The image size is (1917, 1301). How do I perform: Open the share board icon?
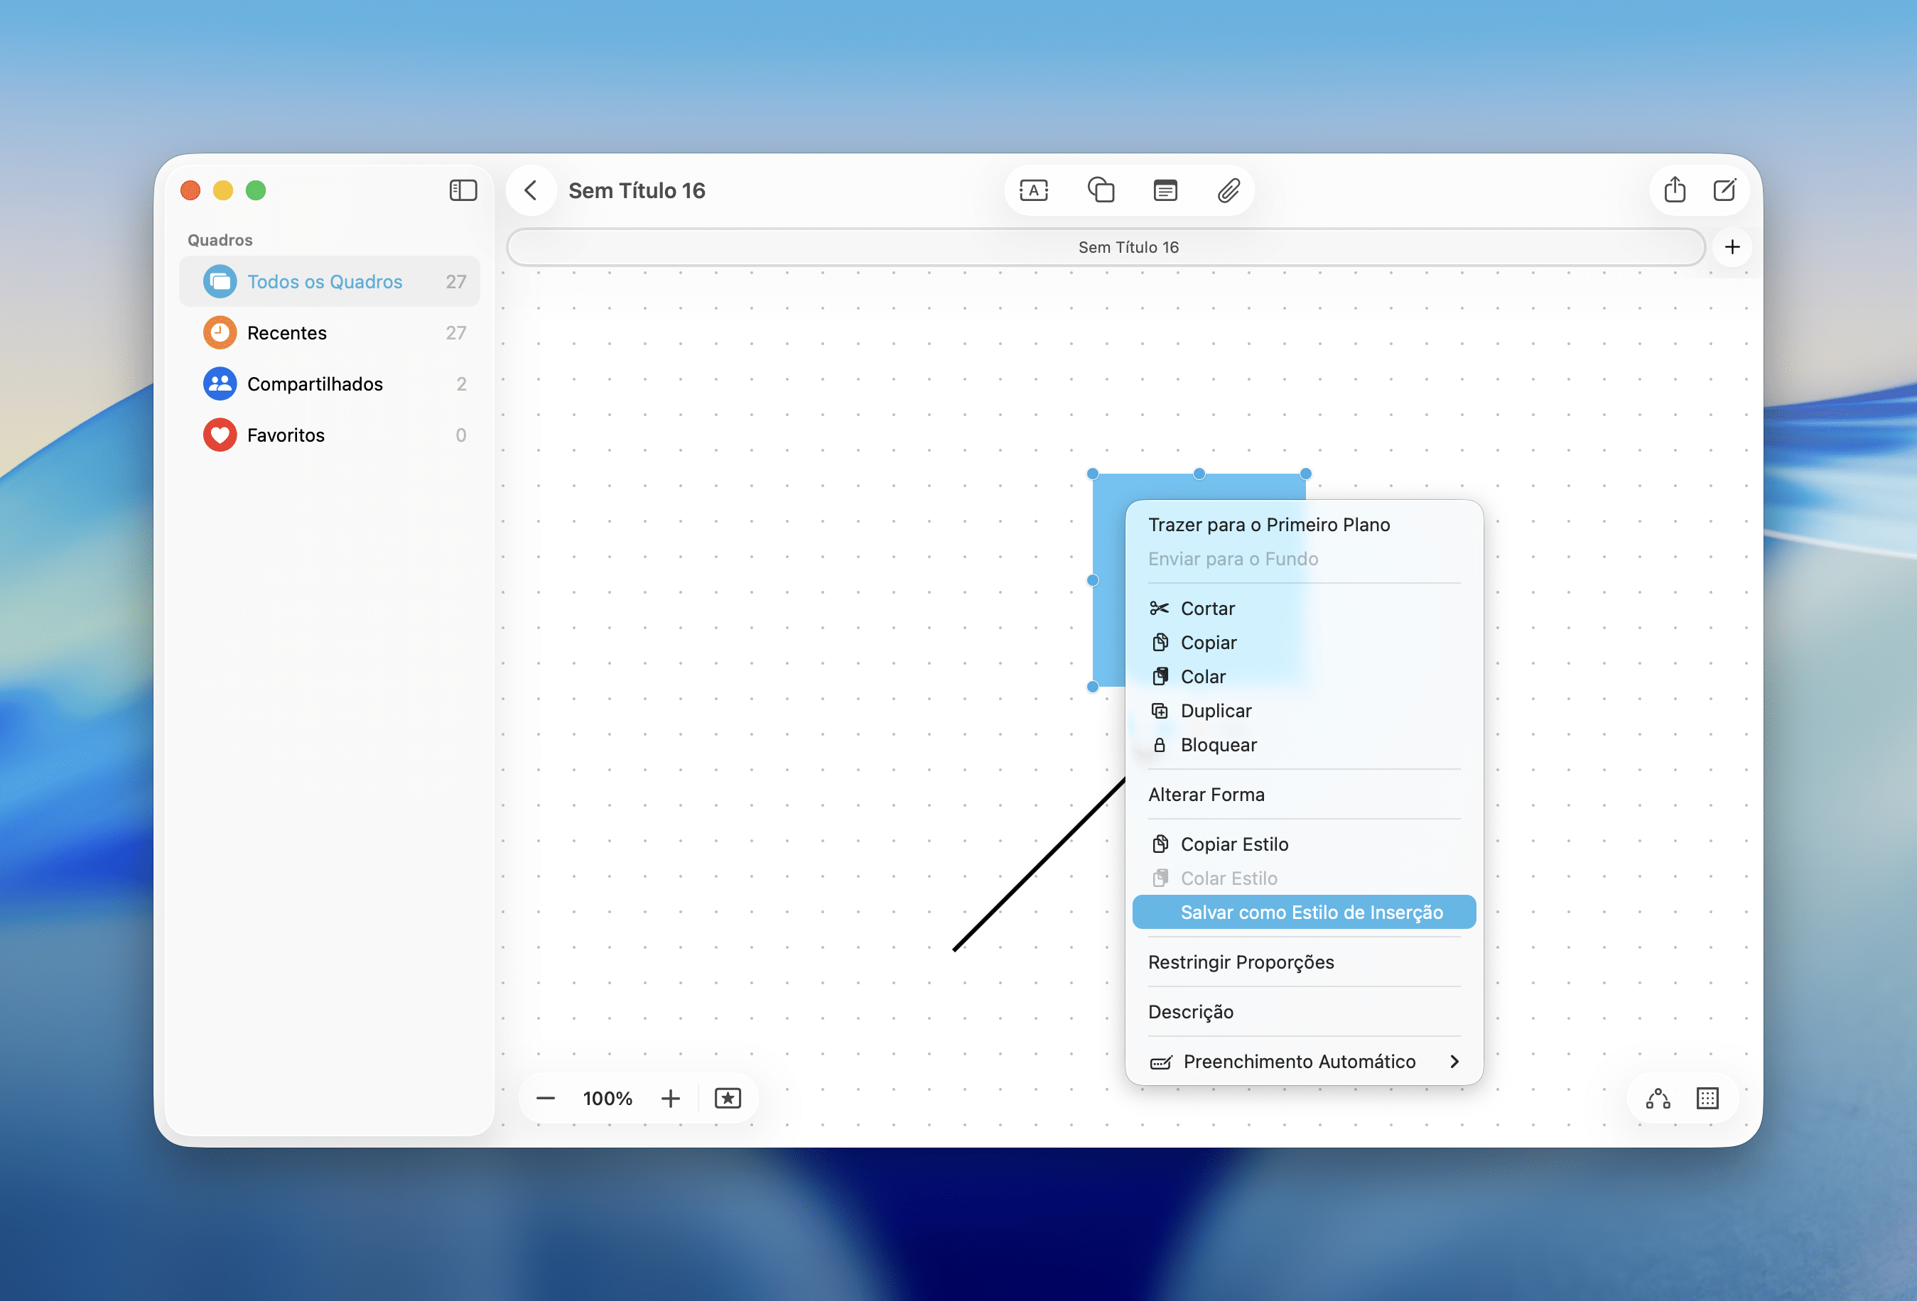click(x=1675, y=190)
